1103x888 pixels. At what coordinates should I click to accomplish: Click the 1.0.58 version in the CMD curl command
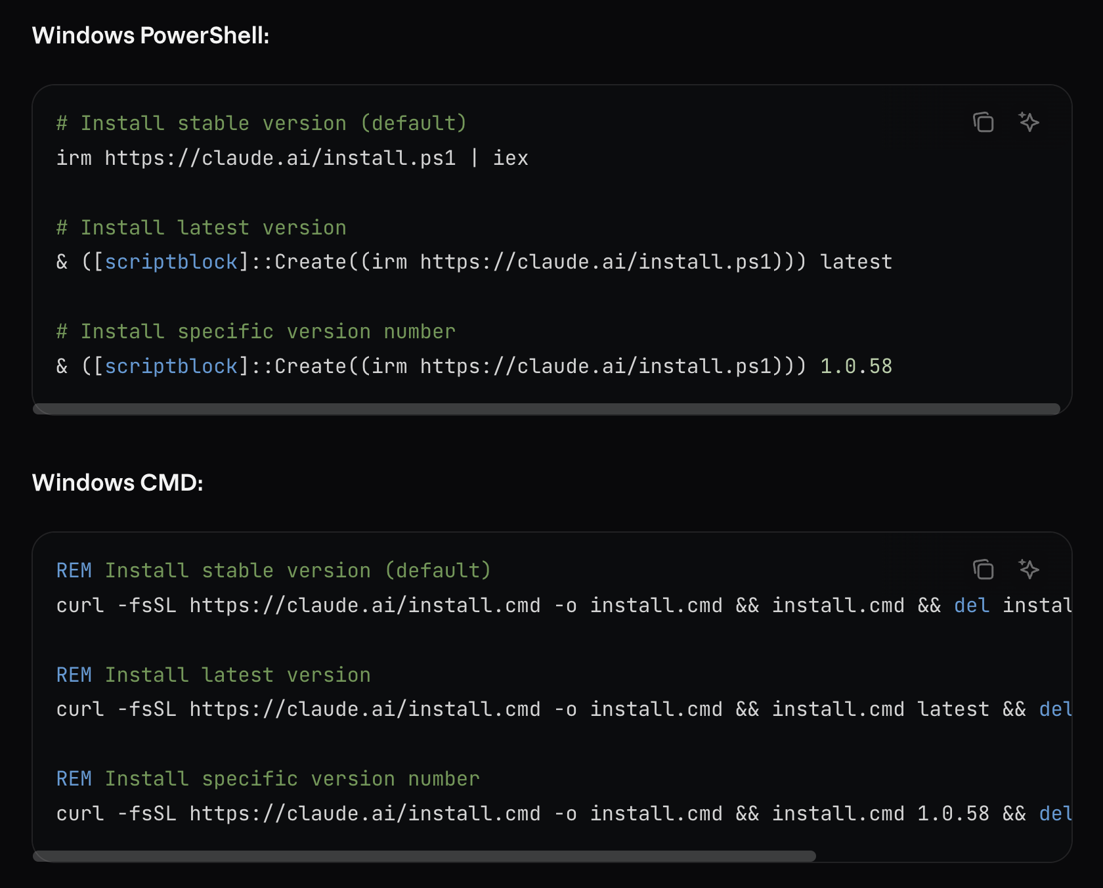coord(953,814)
